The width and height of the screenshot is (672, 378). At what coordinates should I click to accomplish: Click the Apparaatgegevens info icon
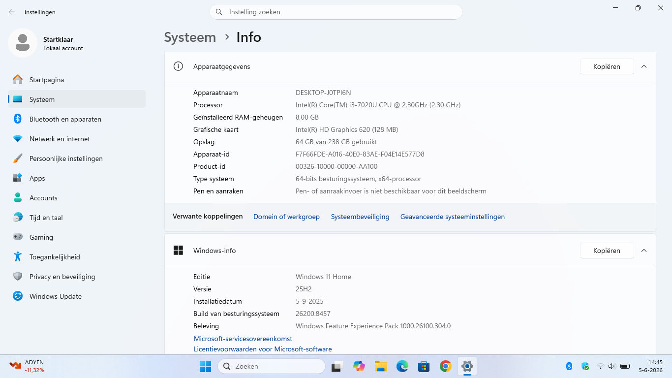pos(178,66)
